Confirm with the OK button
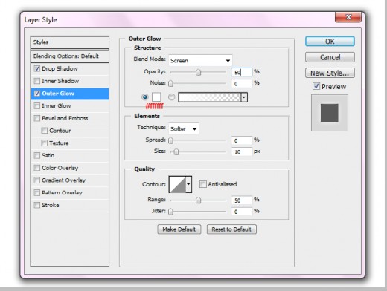This screenshot has height=291, width=387. coord(330,42)
